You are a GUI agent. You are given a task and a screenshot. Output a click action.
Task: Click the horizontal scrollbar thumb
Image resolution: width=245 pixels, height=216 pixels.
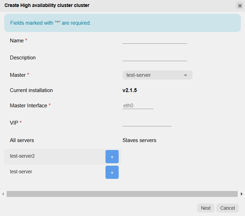[x=122, y=194]
